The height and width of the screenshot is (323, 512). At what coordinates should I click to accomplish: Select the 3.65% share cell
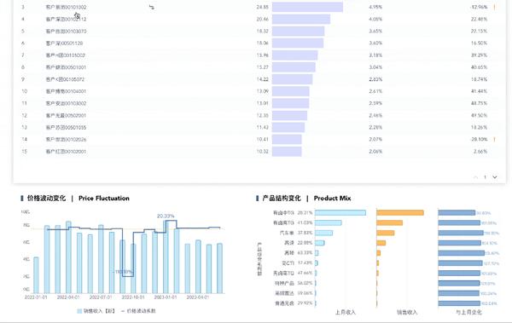pos(375,32)
